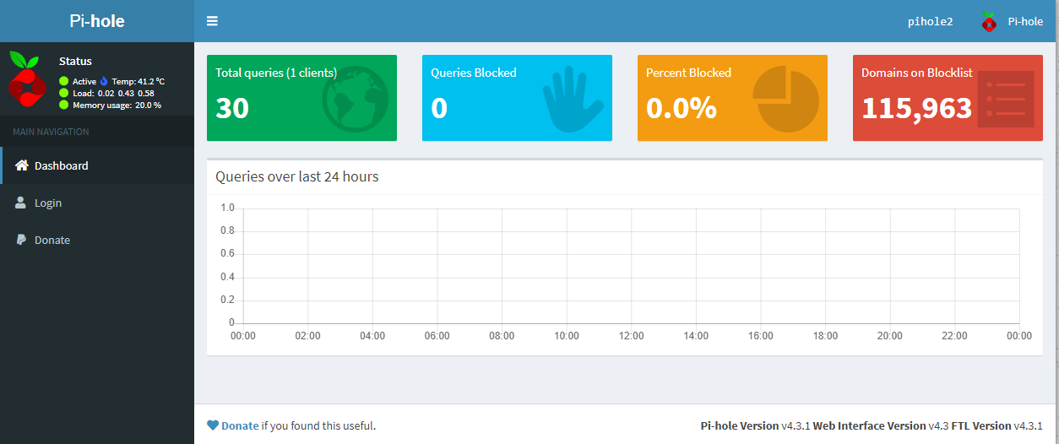Click the Queries Blocked value 0
The image size is (1059, 444).
(x=439, y=108)
